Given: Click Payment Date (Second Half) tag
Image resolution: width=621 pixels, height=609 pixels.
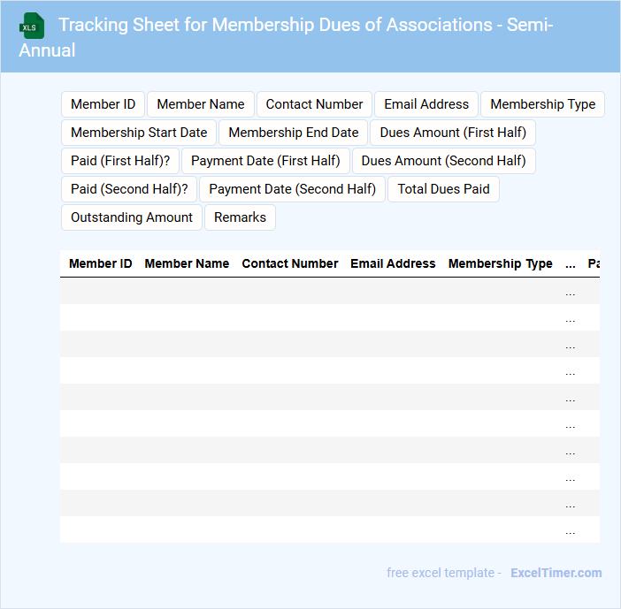Looking at the screenshot, I should click(x=292, y=189).
